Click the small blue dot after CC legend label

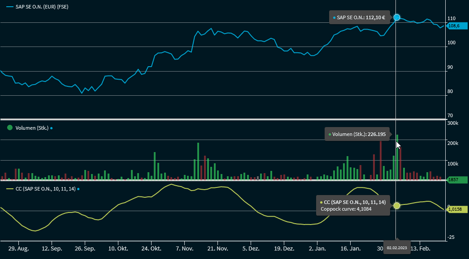coord(78,189)
